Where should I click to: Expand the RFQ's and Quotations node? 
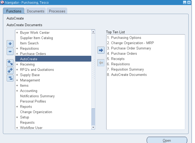[17, 70]
